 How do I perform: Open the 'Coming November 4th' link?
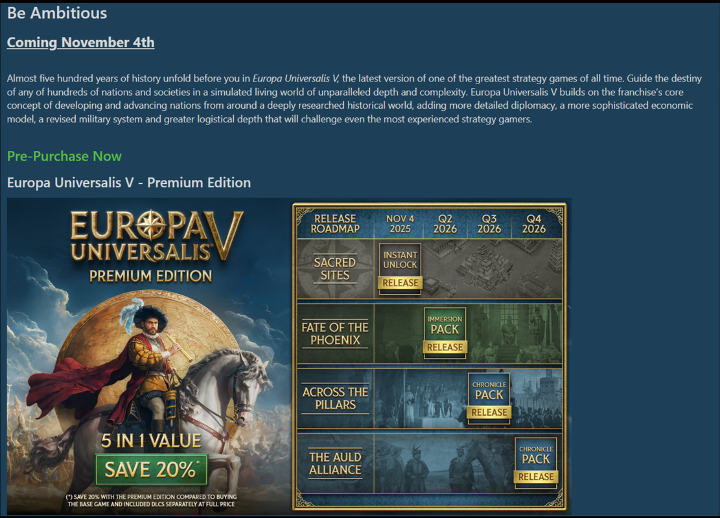(x=80, y=42)
